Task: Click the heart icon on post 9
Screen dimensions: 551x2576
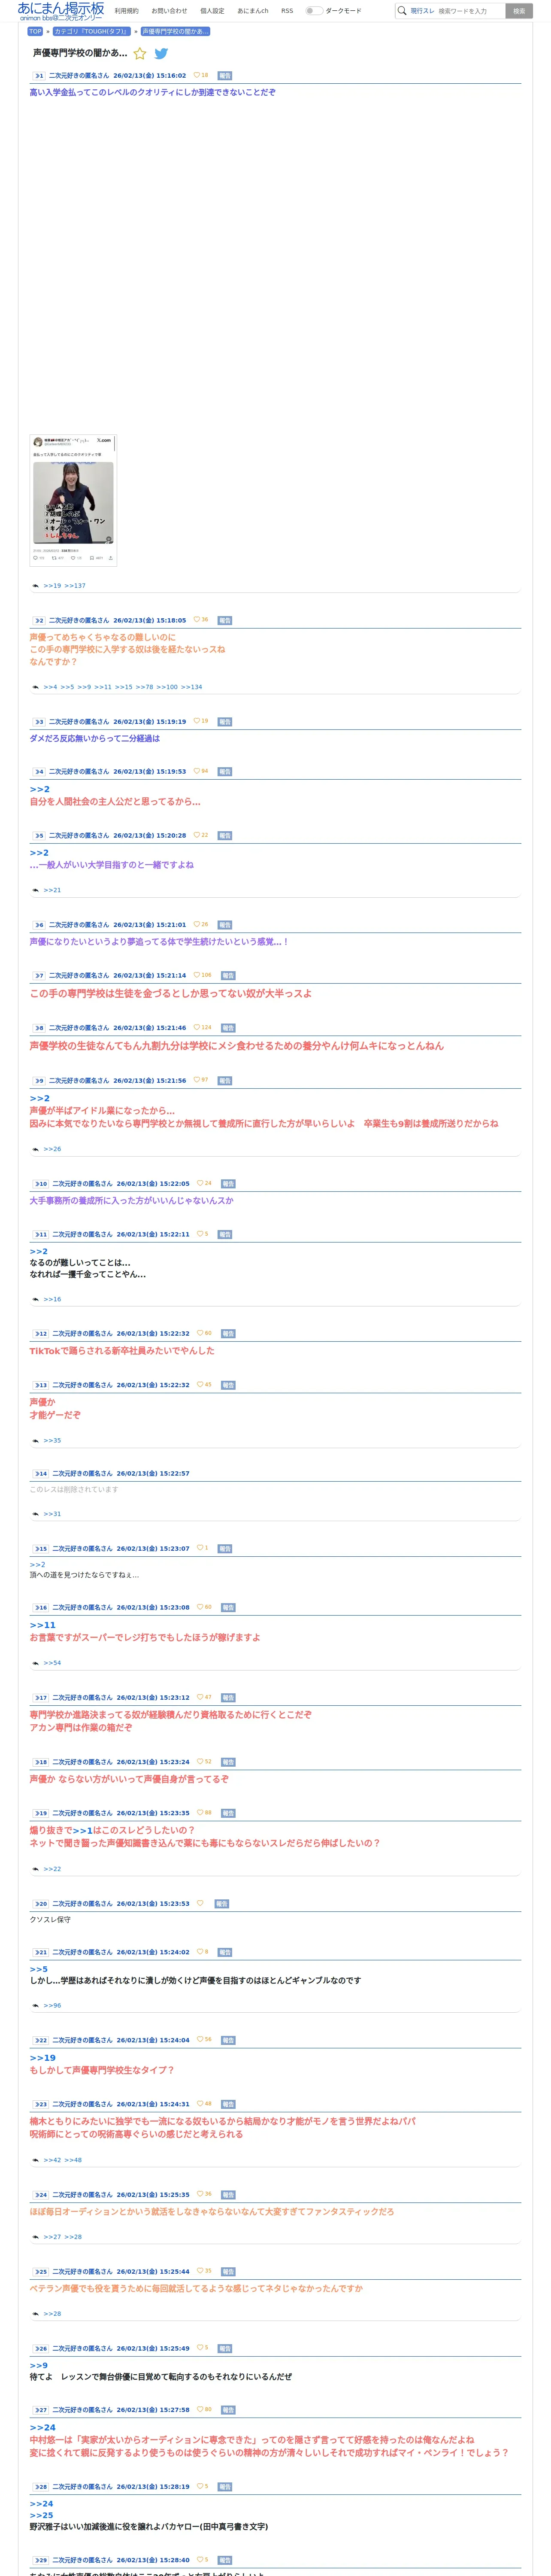Action: click(197, 1080)
